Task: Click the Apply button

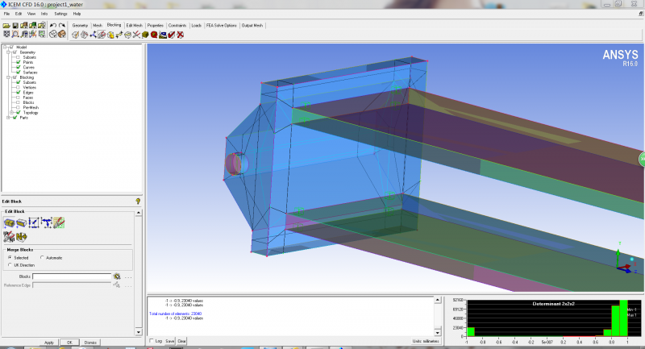Action: (49, 343)
